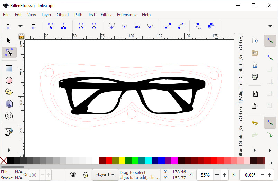Image resolution: width=278 pixels, height=181 pixels.
Task: Activate the 3D box tool
Action: [x=9, y=104]
